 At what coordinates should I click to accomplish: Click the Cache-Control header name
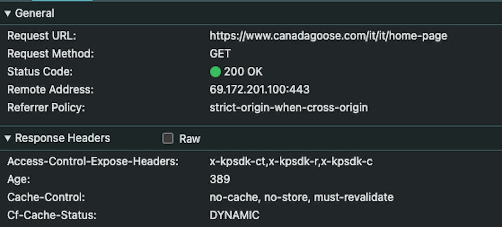pyautogui.click(x=46, y=197)
